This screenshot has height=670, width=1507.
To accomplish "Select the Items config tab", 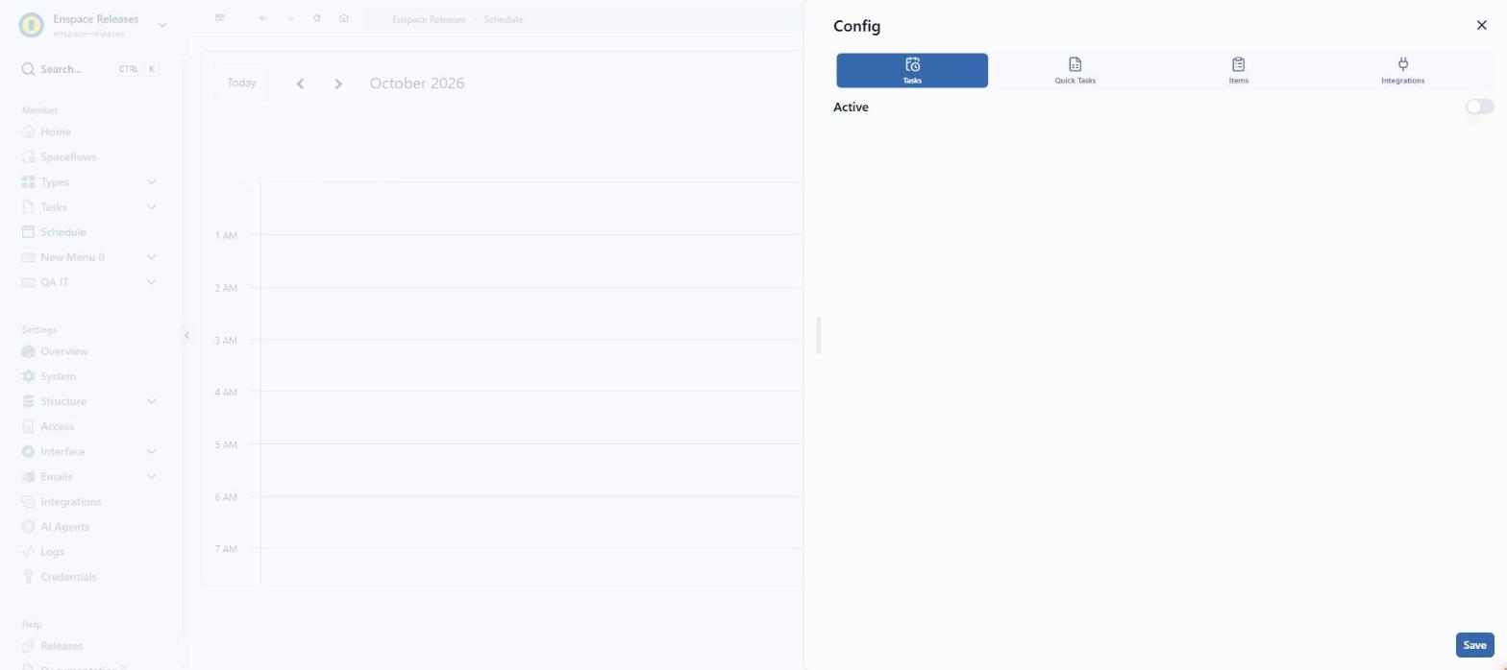I will pos(1238,70).
